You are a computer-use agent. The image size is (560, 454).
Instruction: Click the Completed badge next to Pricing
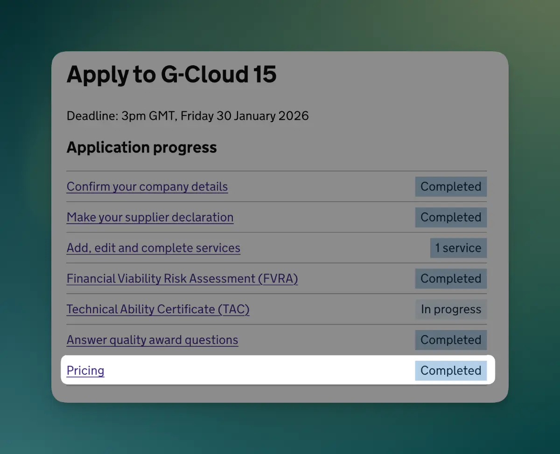[451, 371]
